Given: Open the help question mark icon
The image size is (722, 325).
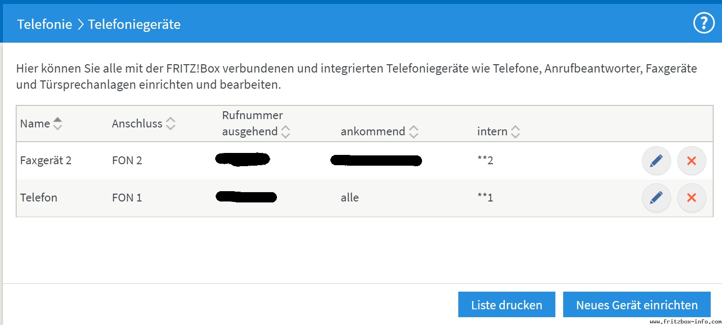Looking at the screenshot, I should pyautogui.click(x=704, y=23).
